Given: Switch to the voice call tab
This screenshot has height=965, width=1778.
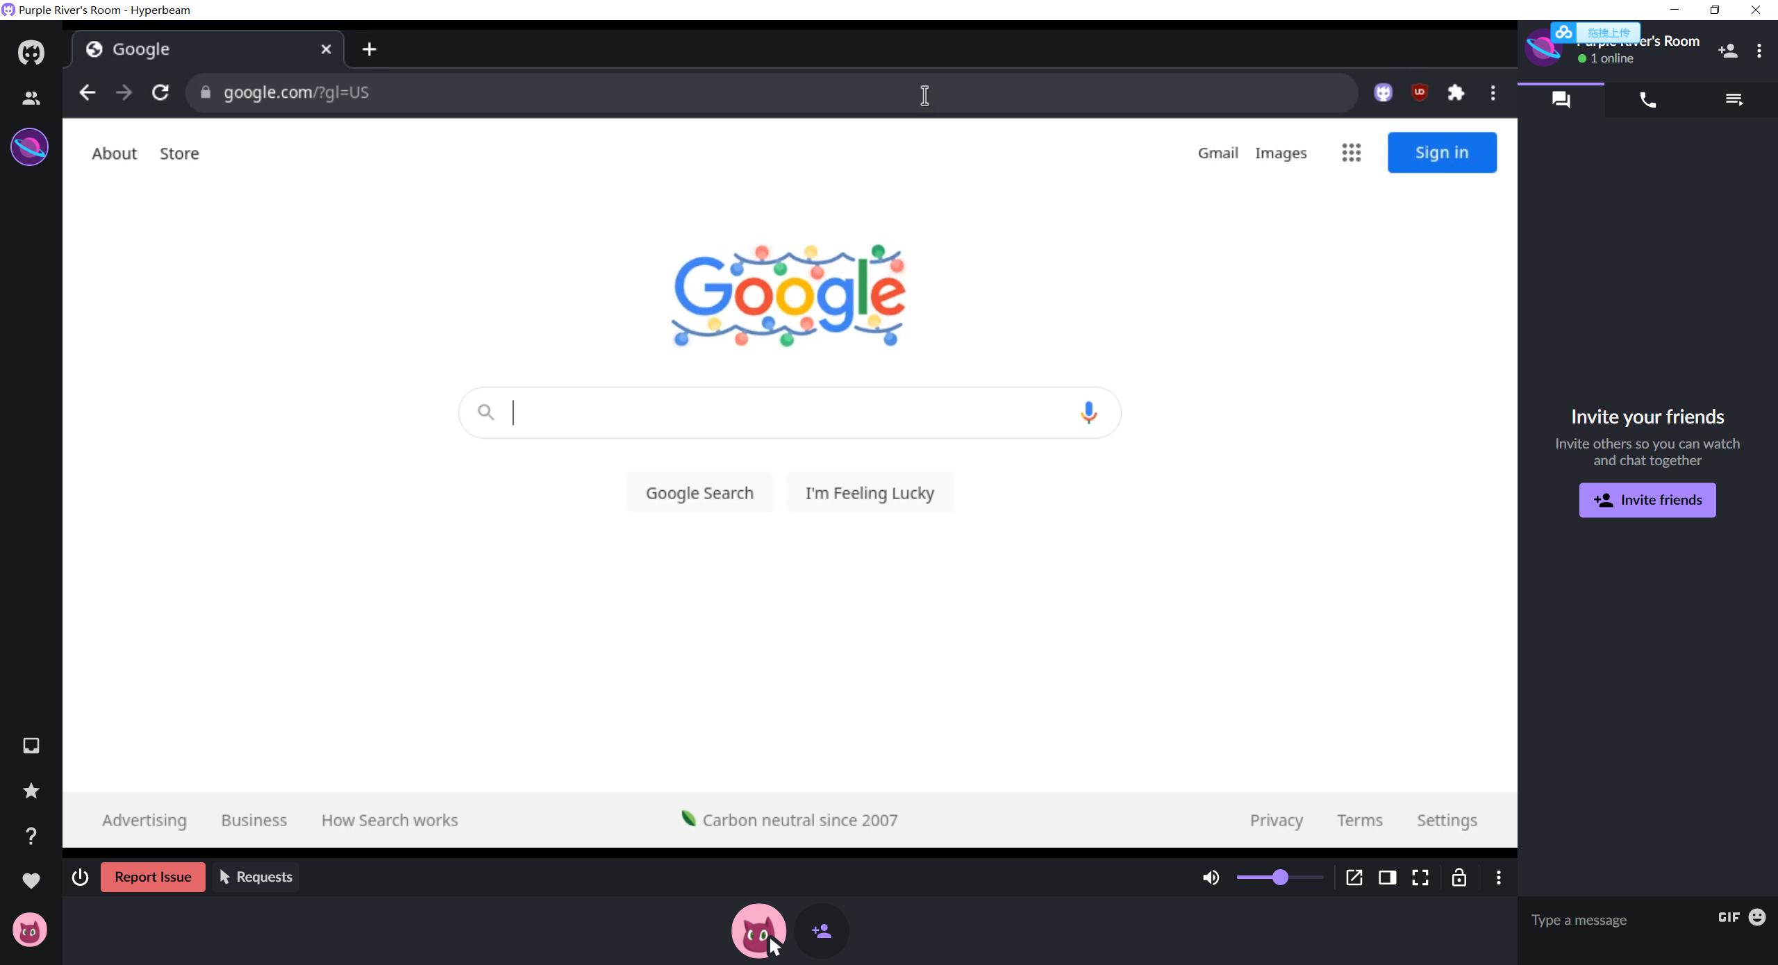Looking at the screenshot, I should (x=1647, y=100).
